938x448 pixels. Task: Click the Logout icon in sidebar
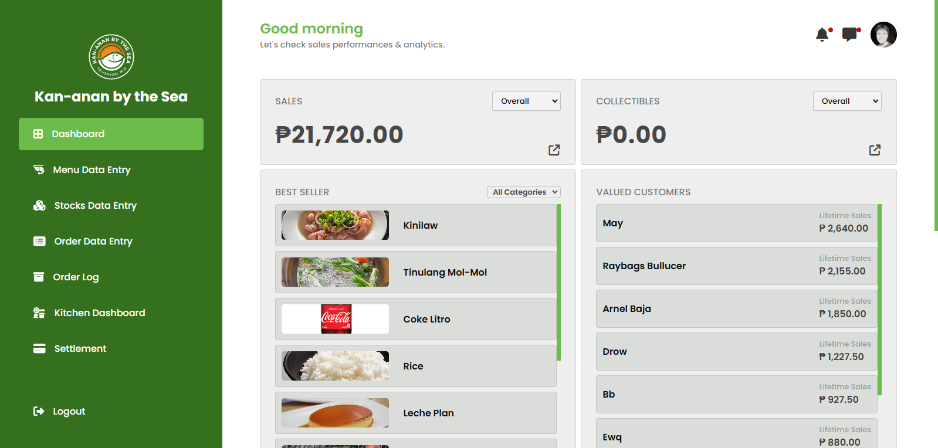point(39,411)
